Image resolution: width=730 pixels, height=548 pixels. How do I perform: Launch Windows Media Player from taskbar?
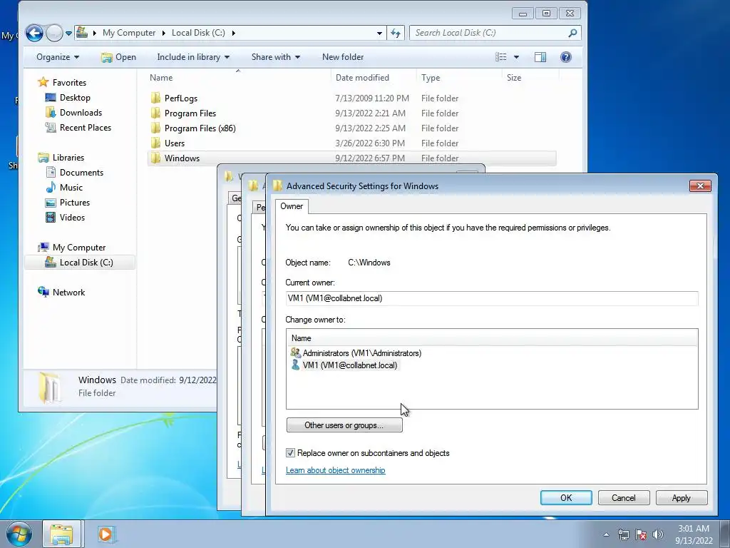pyautogui.click(x=106, y=534)
